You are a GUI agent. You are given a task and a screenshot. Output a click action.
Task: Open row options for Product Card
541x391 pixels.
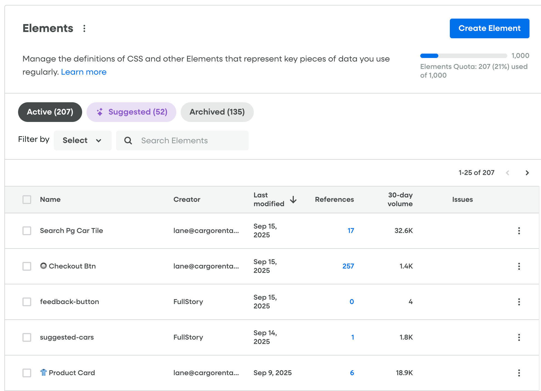(x=519, y=373)
